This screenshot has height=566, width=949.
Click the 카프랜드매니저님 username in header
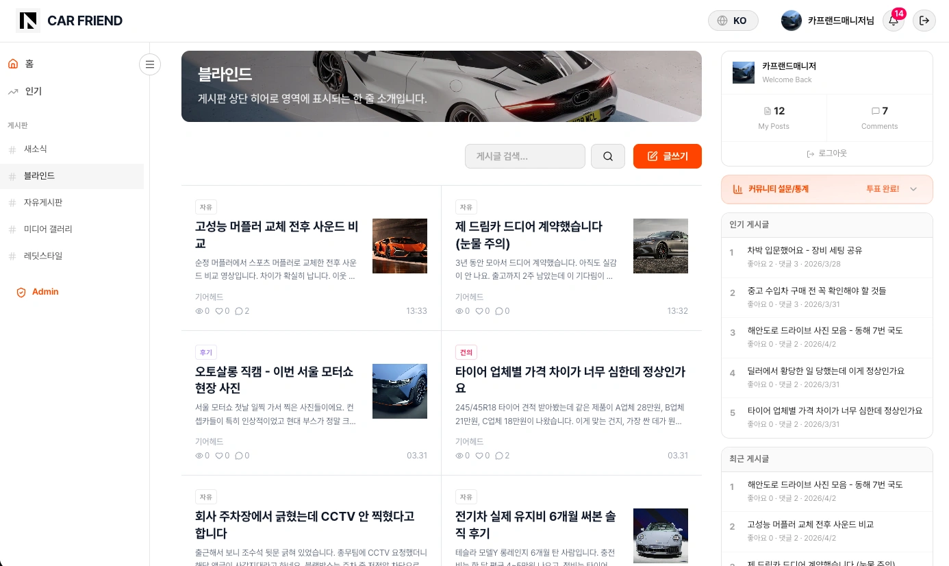point(841,21)
